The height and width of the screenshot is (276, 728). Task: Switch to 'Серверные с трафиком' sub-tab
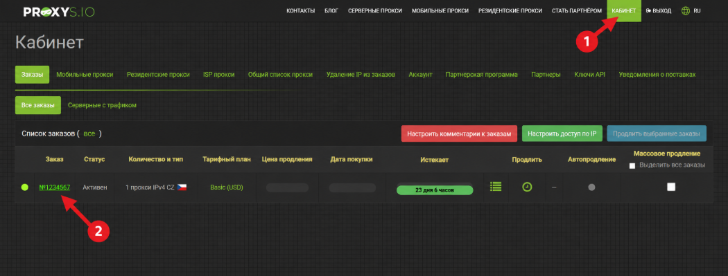coord(102,105)
